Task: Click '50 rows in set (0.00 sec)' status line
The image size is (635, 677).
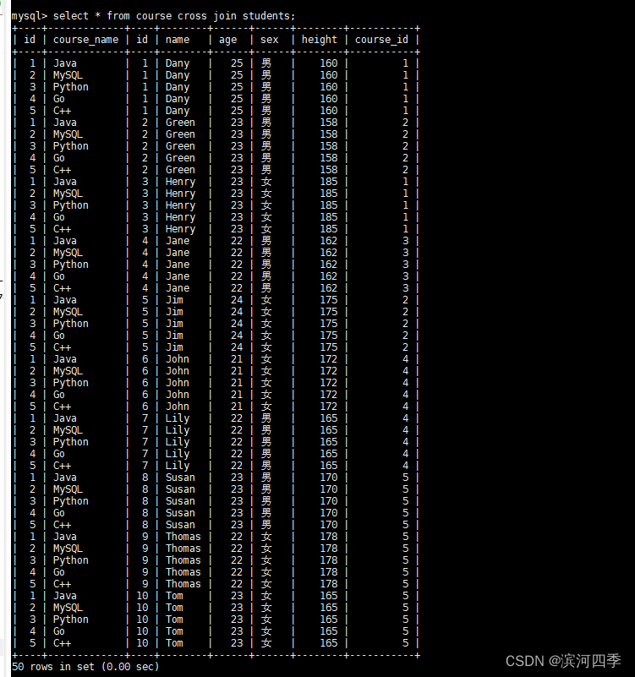Action: 85,667
